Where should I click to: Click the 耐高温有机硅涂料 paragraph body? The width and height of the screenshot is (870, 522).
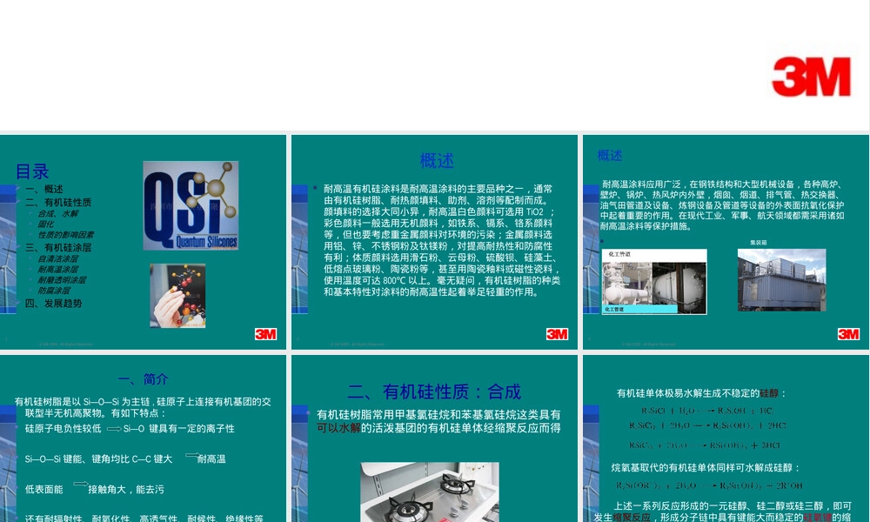(x=442, y=240)
